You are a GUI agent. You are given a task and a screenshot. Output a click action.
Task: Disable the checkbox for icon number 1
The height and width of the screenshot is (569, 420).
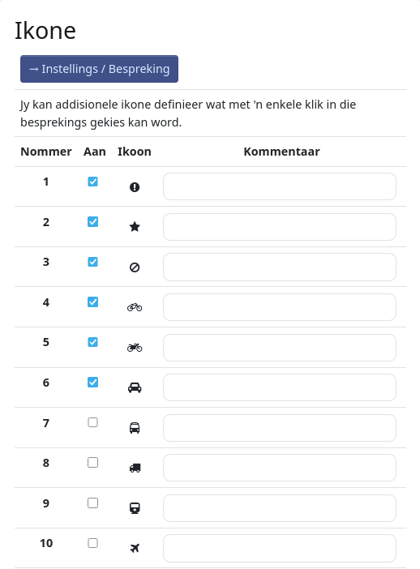coord(92,182)
